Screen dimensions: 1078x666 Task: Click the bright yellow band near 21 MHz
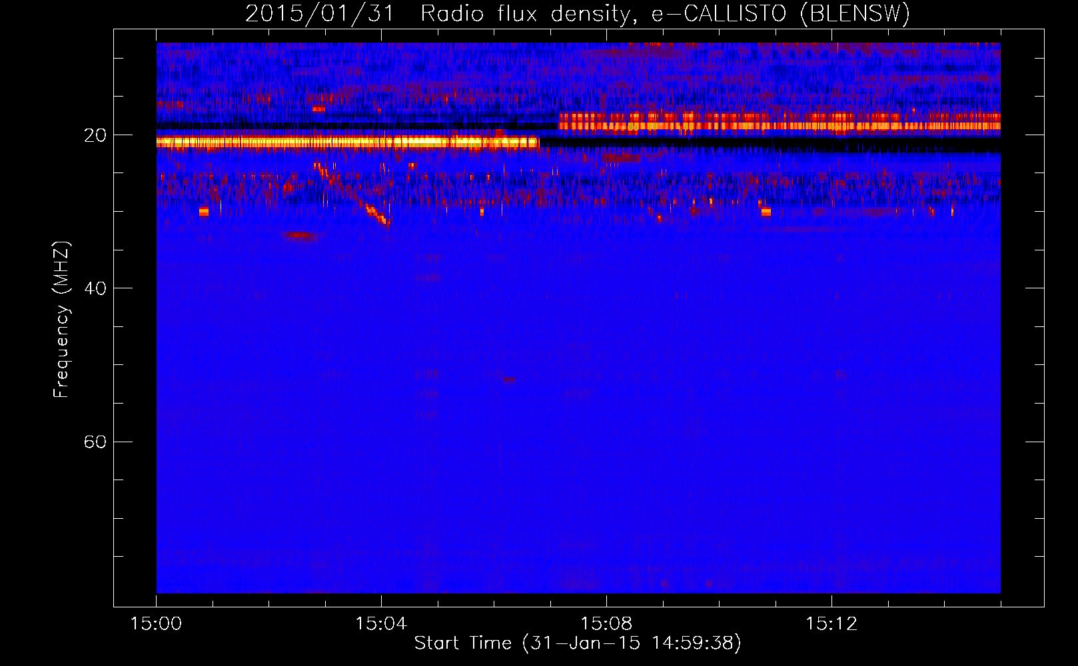coord(347,142)
